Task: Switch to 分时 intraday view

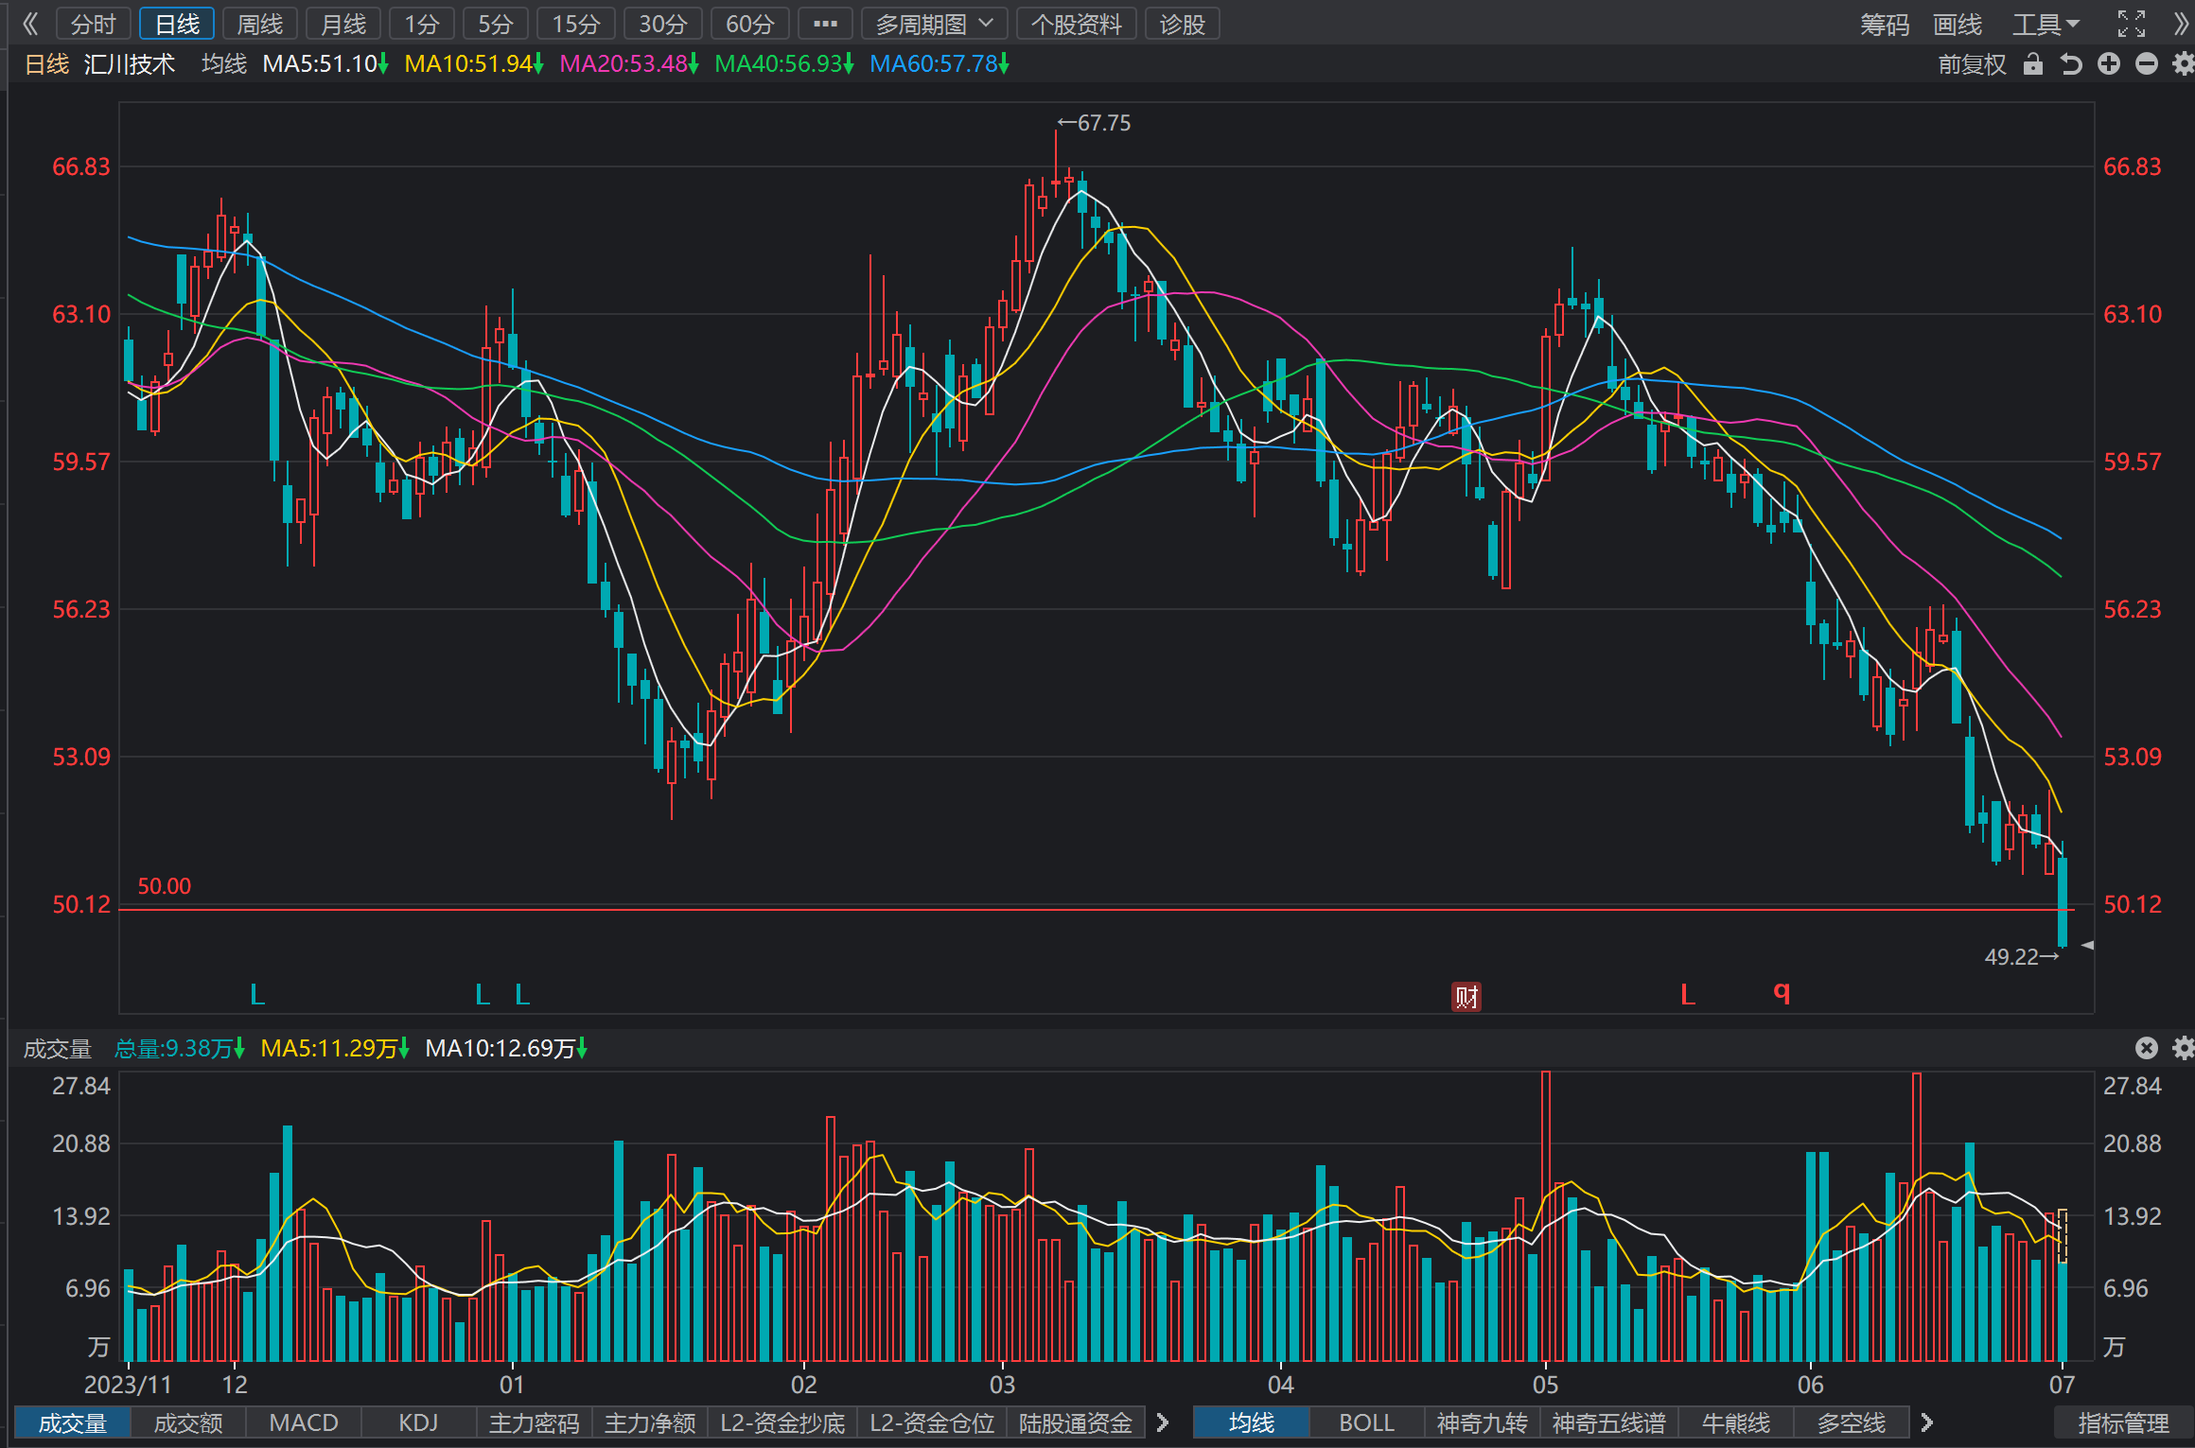Action: (x=93, y=24)
